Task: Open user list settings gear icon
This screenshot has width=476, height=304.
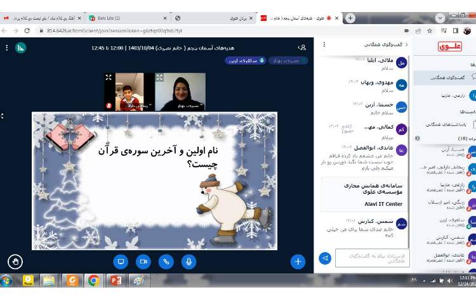Action: coord(418,138)
